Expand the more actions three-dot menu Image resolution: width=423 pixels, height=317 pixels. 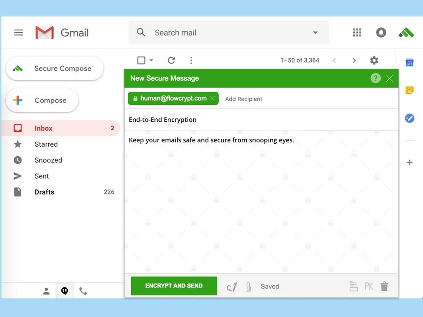pos(191,60)
